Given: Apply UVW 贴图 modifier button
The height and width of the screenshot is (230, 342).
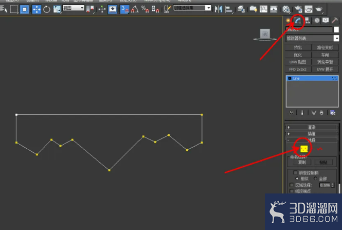Looking at the screenshot, I should pos(298,62).
